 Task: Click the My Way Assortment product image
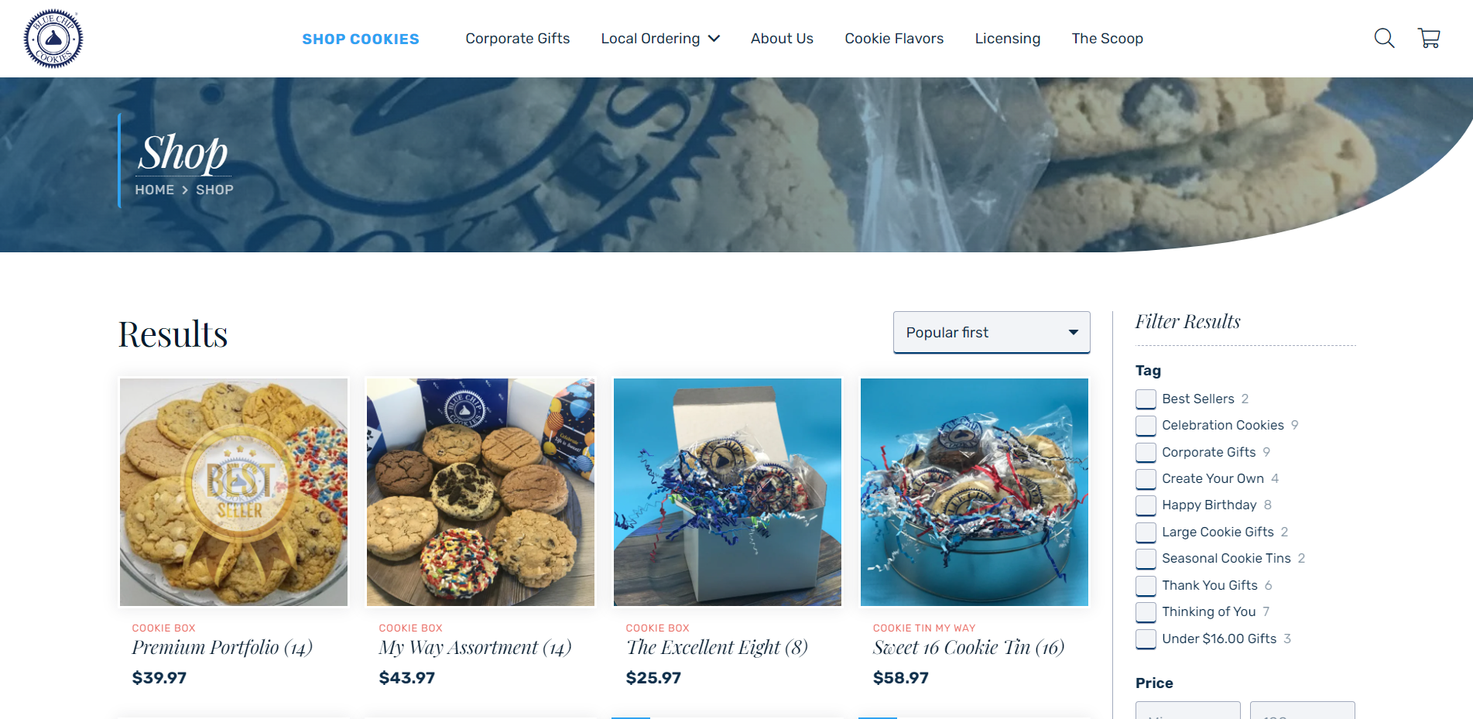click(x=481, y=492)
